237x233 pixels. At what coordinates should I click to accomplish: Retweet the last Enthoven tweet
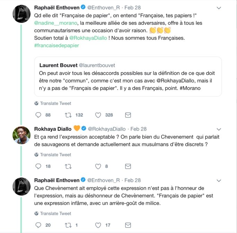pyautogui.click(x=68, y=225)
